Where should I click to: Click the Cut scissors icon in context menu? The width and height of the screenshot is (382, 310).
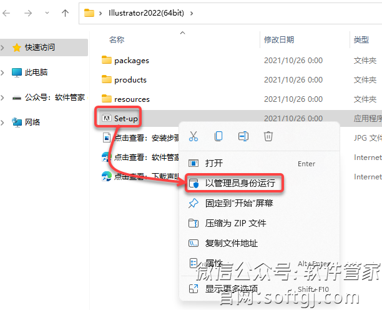pyautogui.click(x=193, y=136)
